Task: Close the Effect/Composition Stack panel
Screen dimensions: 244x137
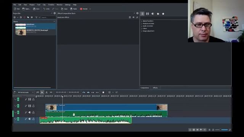Action: point(137,13)
